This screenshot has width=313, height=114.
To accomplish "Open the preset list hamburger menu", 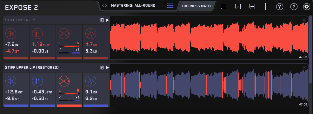I will [170, 6].
